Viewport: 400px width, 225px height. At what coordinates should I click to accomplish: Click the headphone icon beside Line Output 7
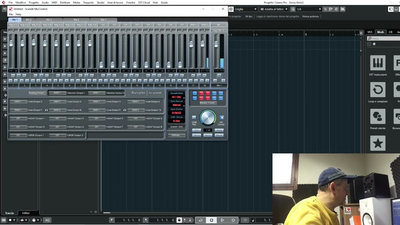click(46, 110)
